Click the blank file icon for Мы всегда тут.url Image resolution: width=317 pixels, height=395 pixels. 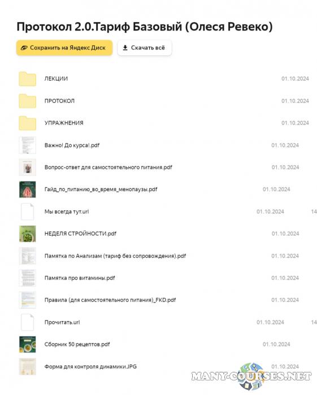(x=28, y=212)
